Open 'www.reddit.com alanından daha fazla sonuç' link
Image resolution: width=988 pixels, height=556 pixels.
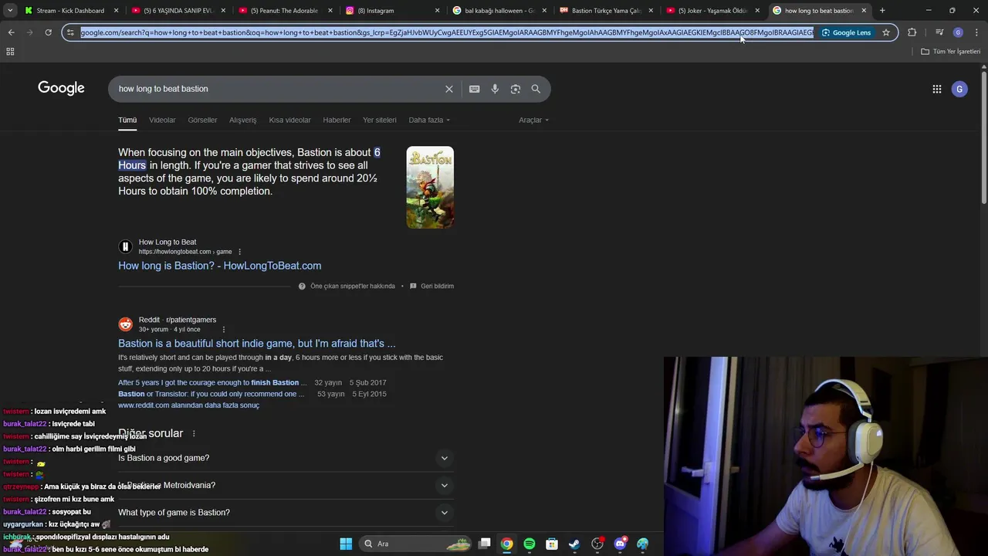click(x=188, y=405)
